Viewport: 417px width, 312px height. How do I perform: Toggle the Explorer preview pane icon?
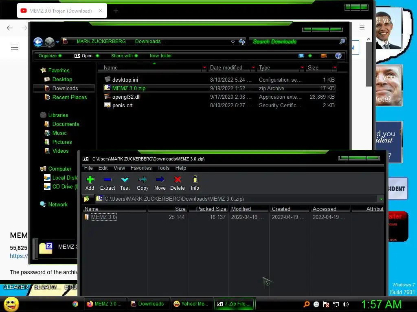click(x=324, y=56)
